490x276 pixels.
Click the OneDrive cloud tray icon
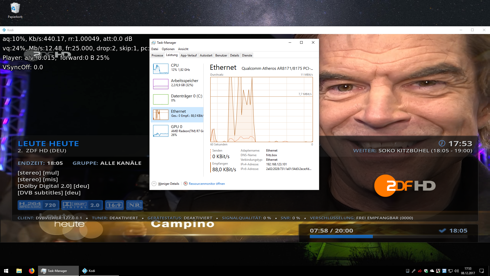[x=432, y=271]
